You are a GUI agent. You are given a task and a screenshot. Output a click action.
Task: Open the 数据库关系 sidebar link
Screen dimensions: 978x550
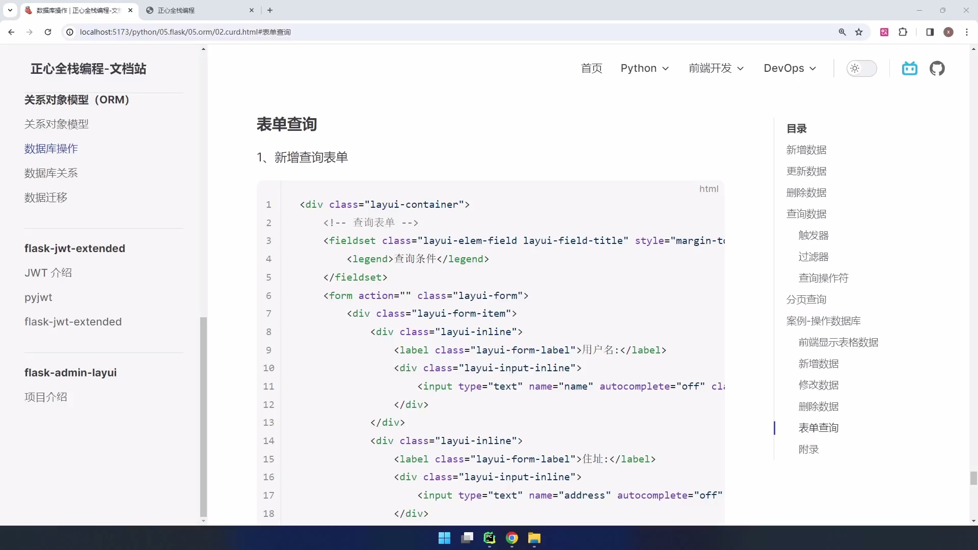coord(50,173)
